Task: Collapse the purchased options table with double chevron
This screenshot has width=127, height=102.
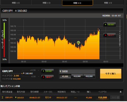Action: (x=121, y=92)
